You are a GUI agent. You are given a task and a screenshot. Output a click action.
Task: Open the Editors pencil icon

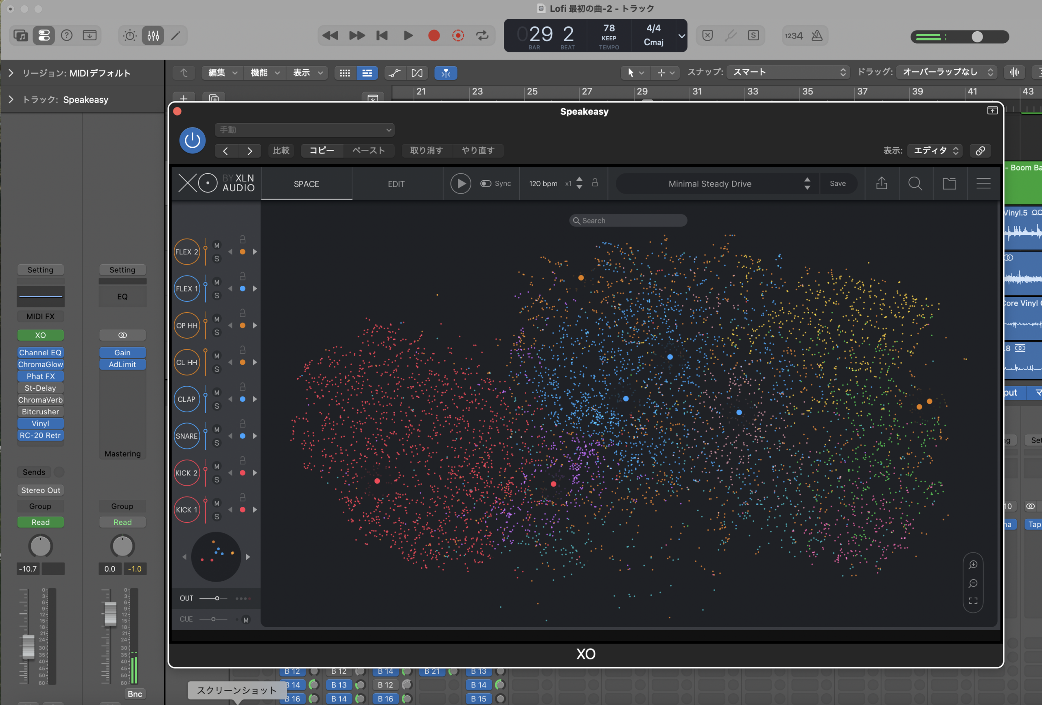coord(176,35)
